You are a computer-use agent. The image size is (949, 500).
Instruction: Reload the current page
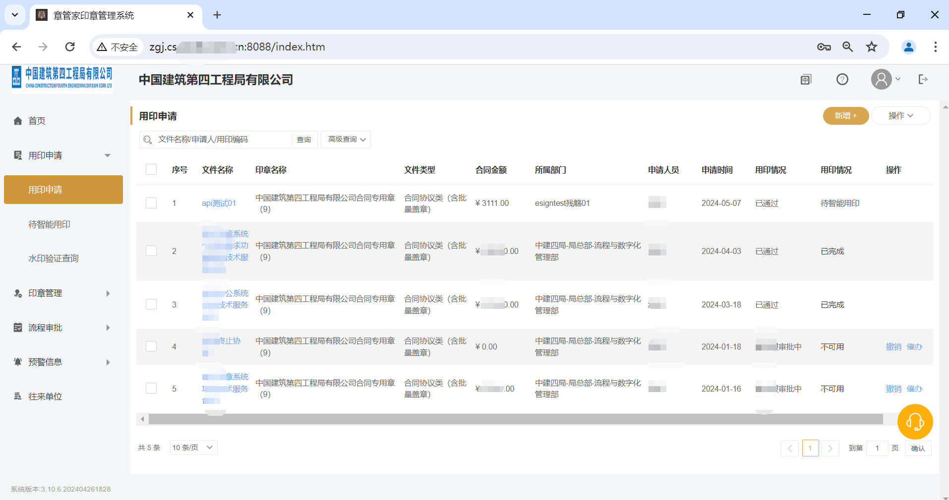pyautogui.click(x=70, y=47)
